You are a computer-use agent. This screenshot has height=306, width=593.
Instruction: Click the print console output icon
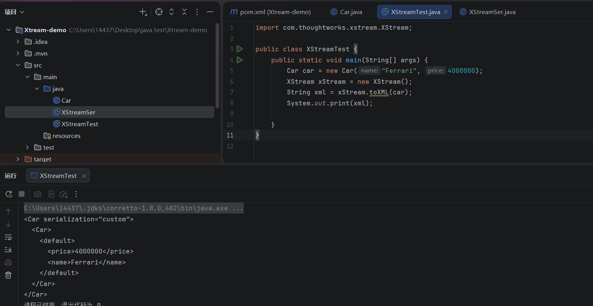tap(8, 263)
